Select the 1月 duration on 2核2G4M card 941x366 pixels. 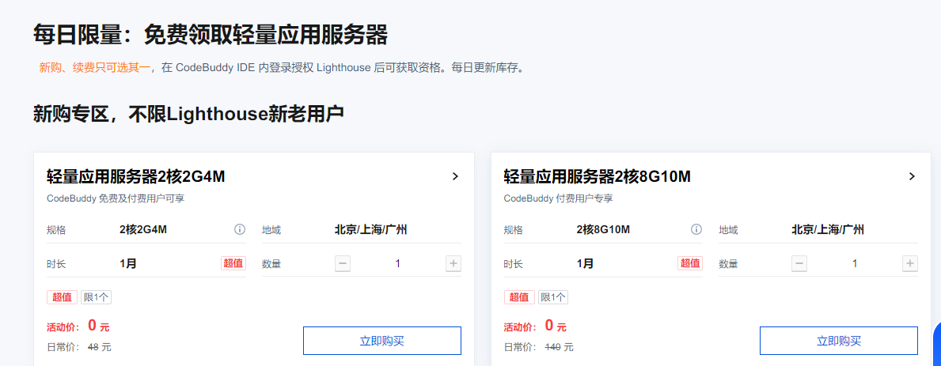pyautogui.click(x=128, y=263)
